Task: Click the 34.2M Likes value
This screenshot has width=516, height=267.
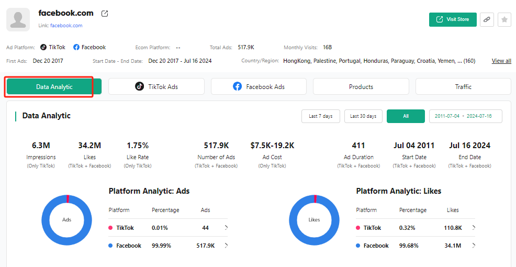Action: pyautogui.click(x=89, y=145)
